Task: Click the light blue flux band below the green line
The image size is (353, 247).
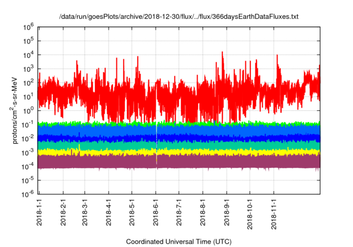Action: 179,130
